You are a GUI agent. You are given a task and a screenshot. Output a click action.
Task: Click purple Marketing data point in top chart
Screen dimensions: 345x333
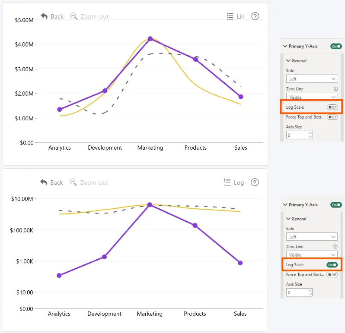point(150,39)
